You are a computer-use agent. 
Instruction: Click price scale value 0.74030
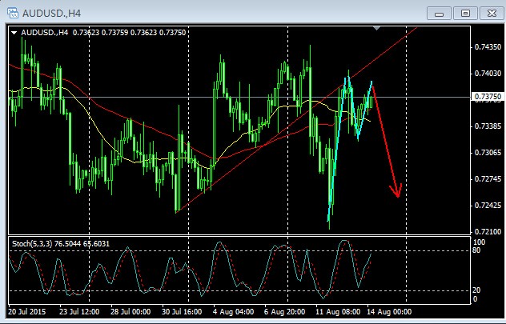pos(488,74)
